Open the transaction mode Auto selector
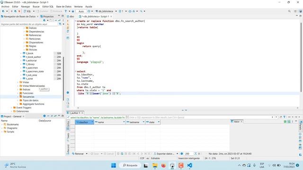The image size is (303, 170). click(81, 11)
